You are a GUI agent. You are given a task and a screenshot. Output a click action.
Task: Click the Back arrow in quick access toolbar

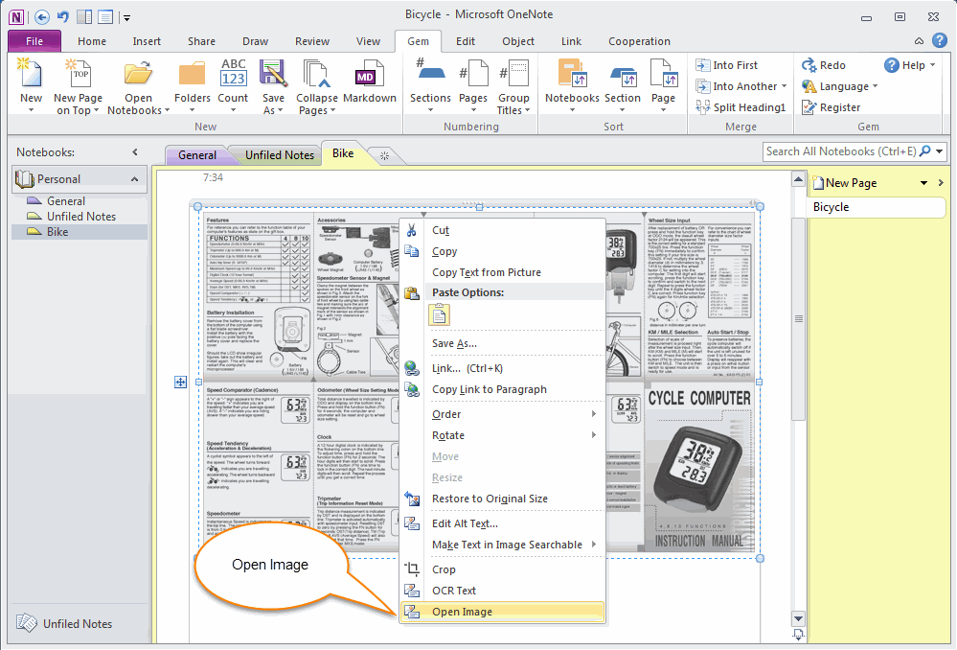click(41, 17)
